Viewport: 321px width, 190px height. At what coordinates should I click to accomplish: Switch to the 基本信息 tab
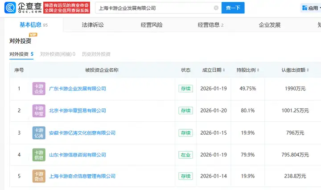33,25
